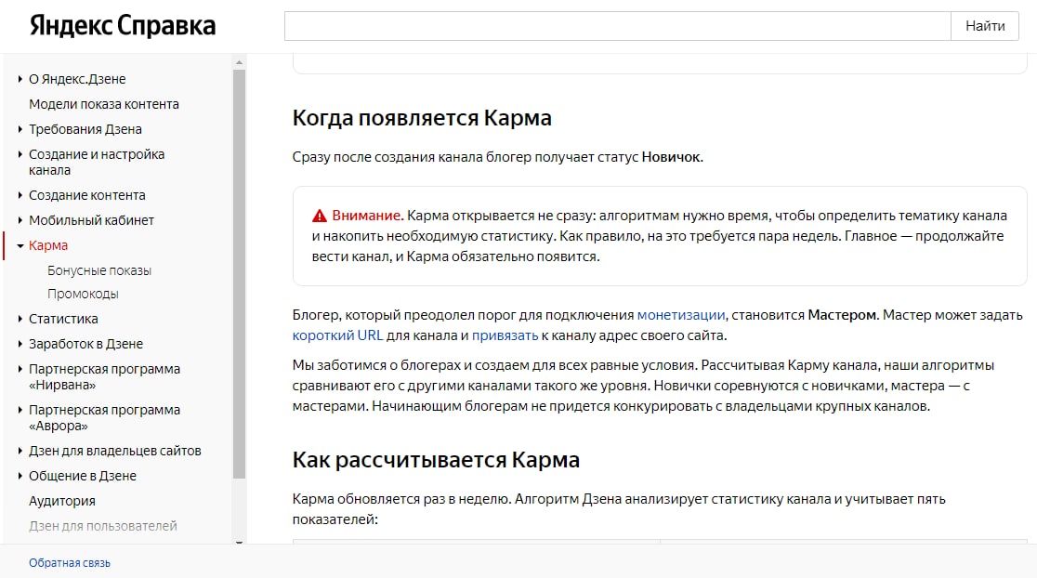Screen dimensions: 1037x578
Task: Click heading Как рассчитывается Карма
Action: coord(436,460)
